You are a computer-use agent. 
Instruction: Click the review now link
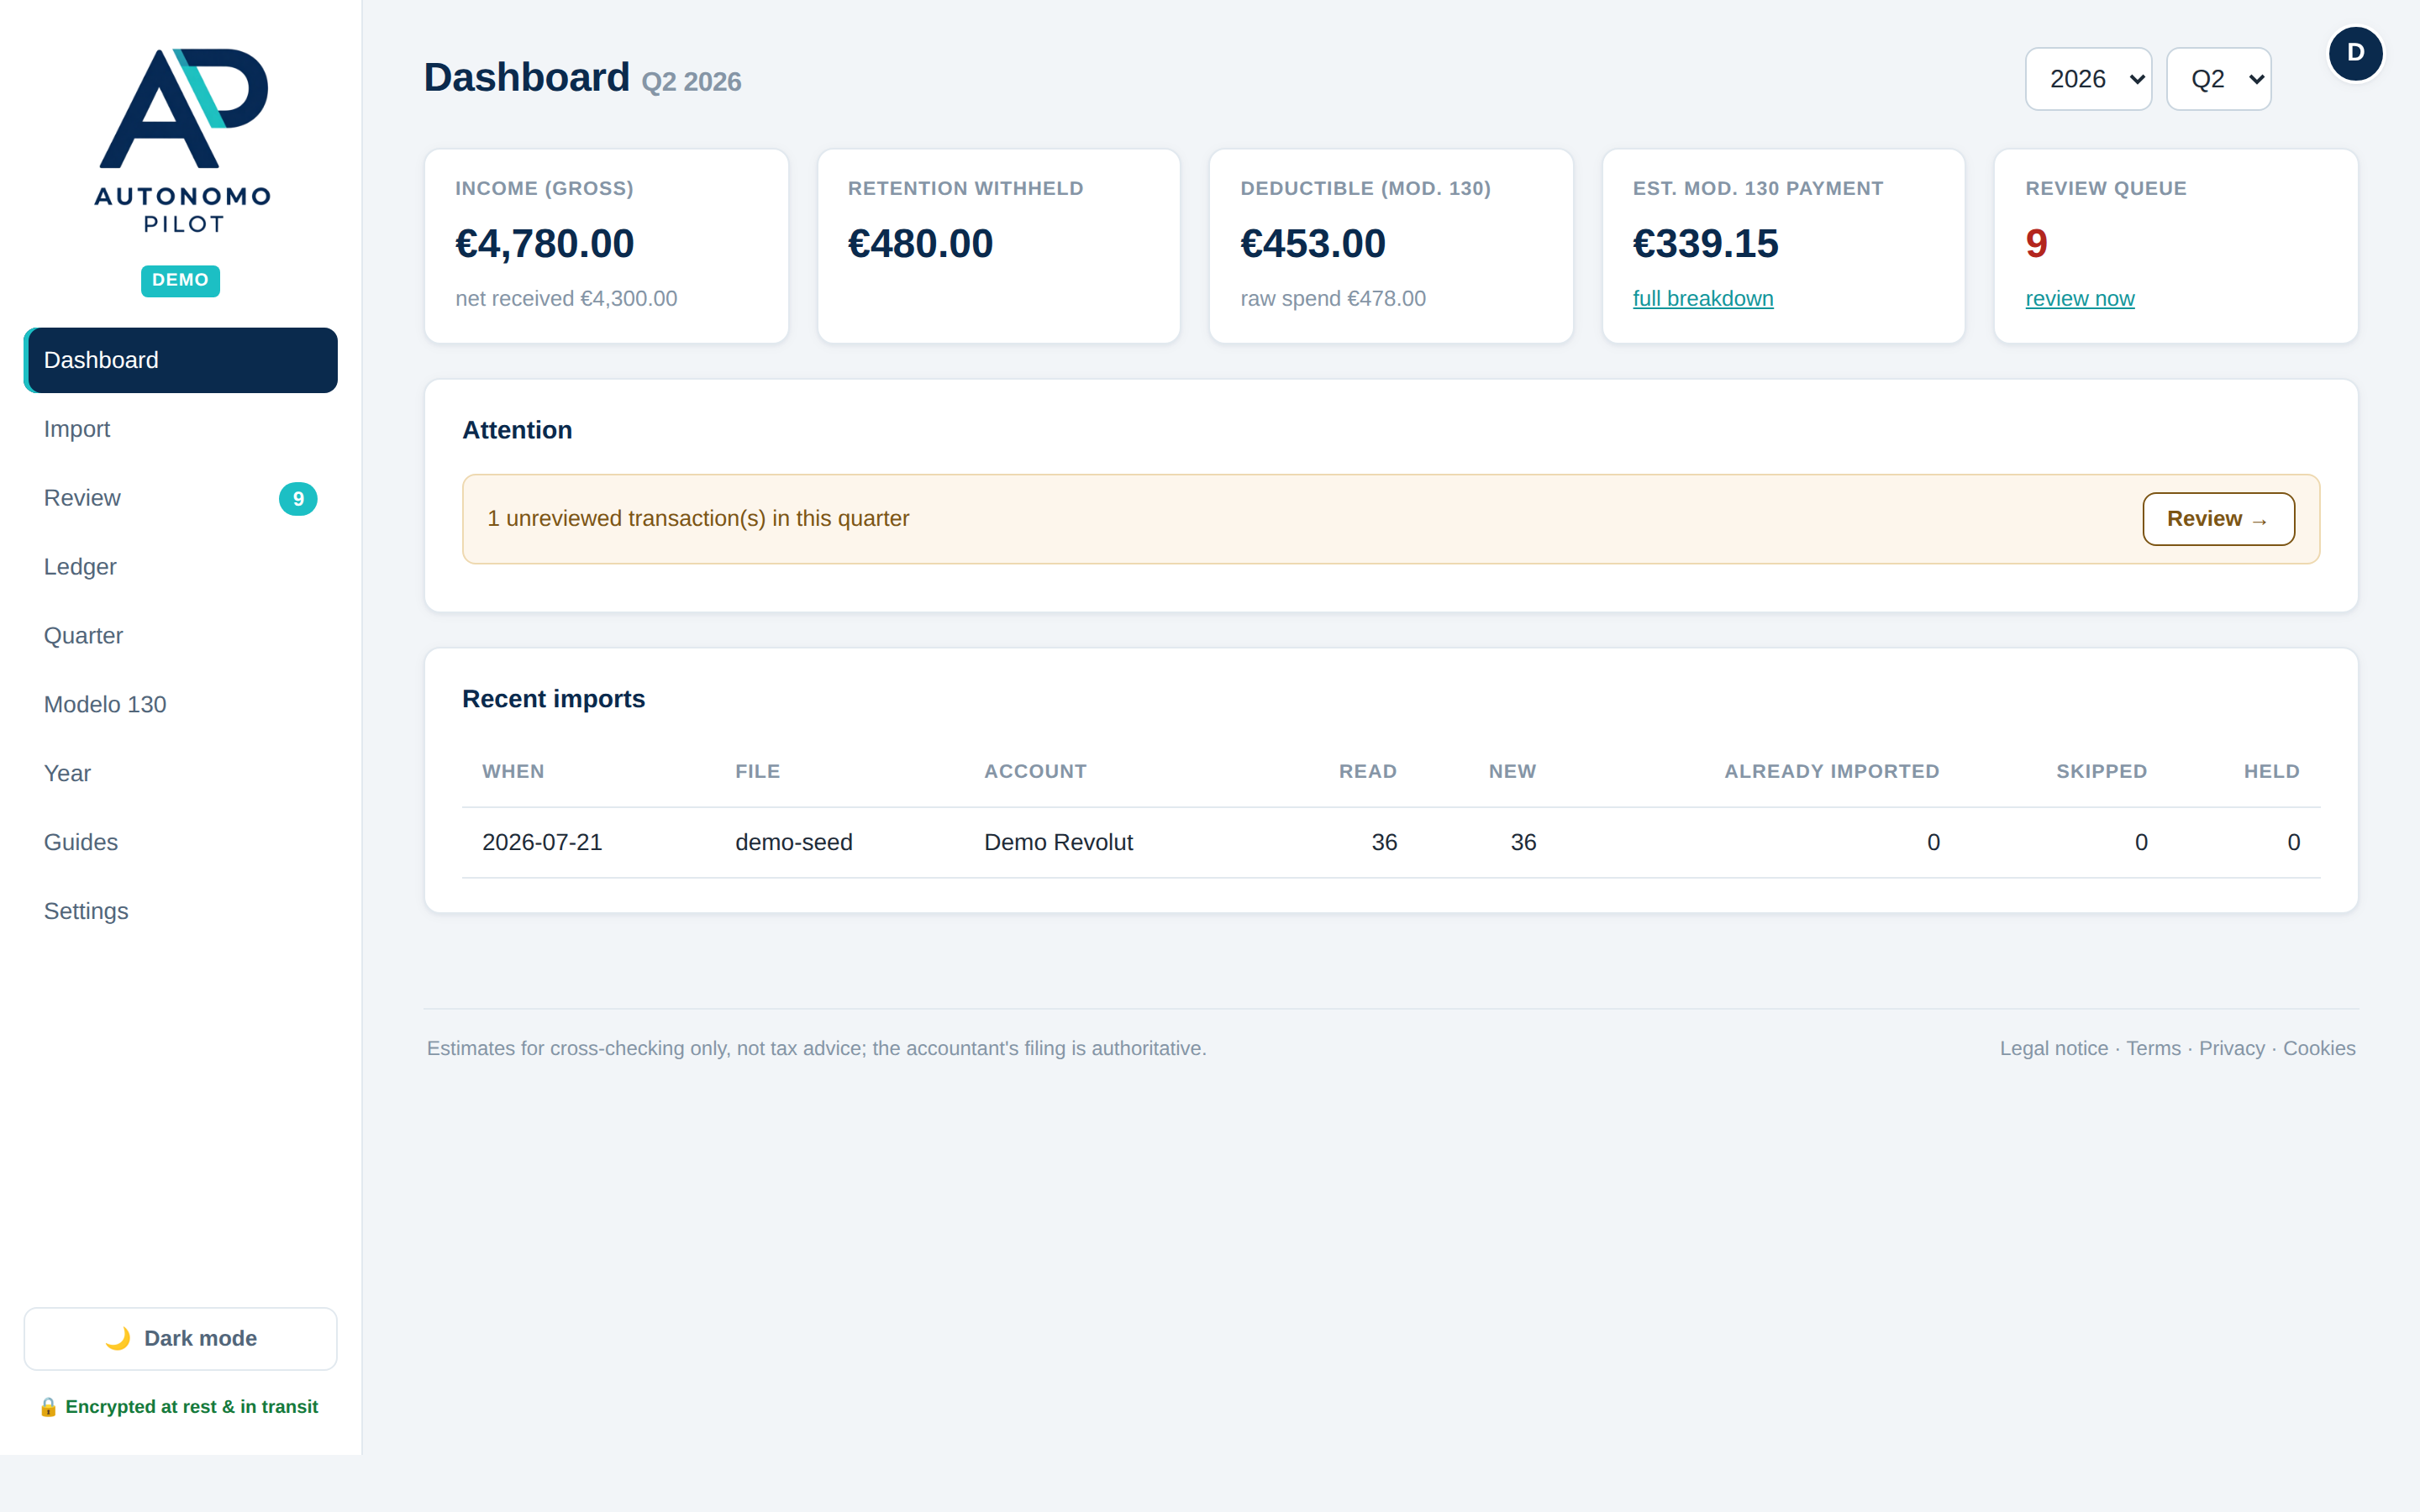[x=2080, y=299]
